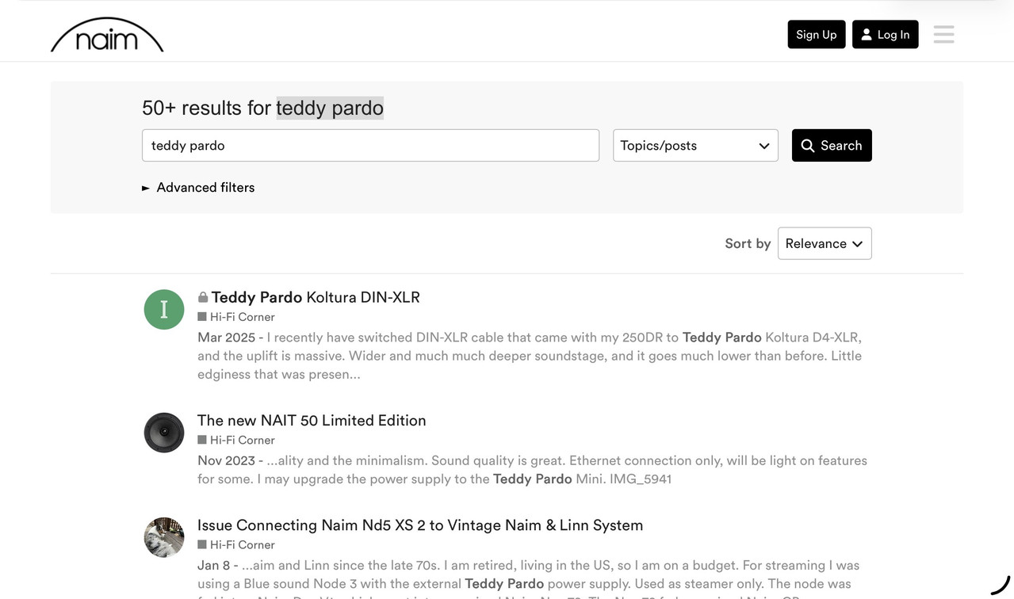Open Hi-Fi Corner category under NAIT 50 topic
This screenshot has width=1014, height=599.
[236, 441]
